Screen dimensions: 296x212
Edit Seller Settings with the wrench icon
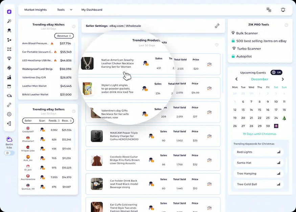tap(217, 26)
